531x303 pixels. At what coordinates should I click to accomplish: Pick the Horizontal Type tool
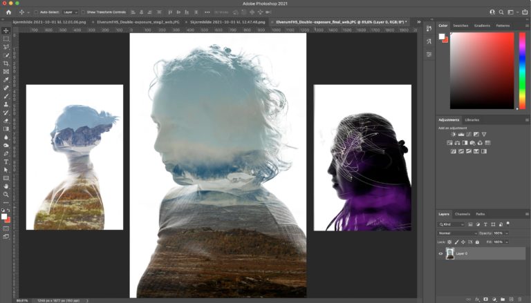6,162
